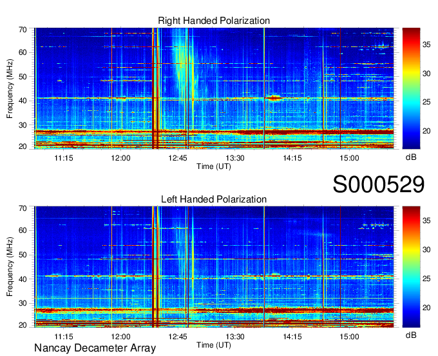Click the 11:15 tick on upper plot
The height and width of the screenshot is (356, 438).
coord(64,158)
